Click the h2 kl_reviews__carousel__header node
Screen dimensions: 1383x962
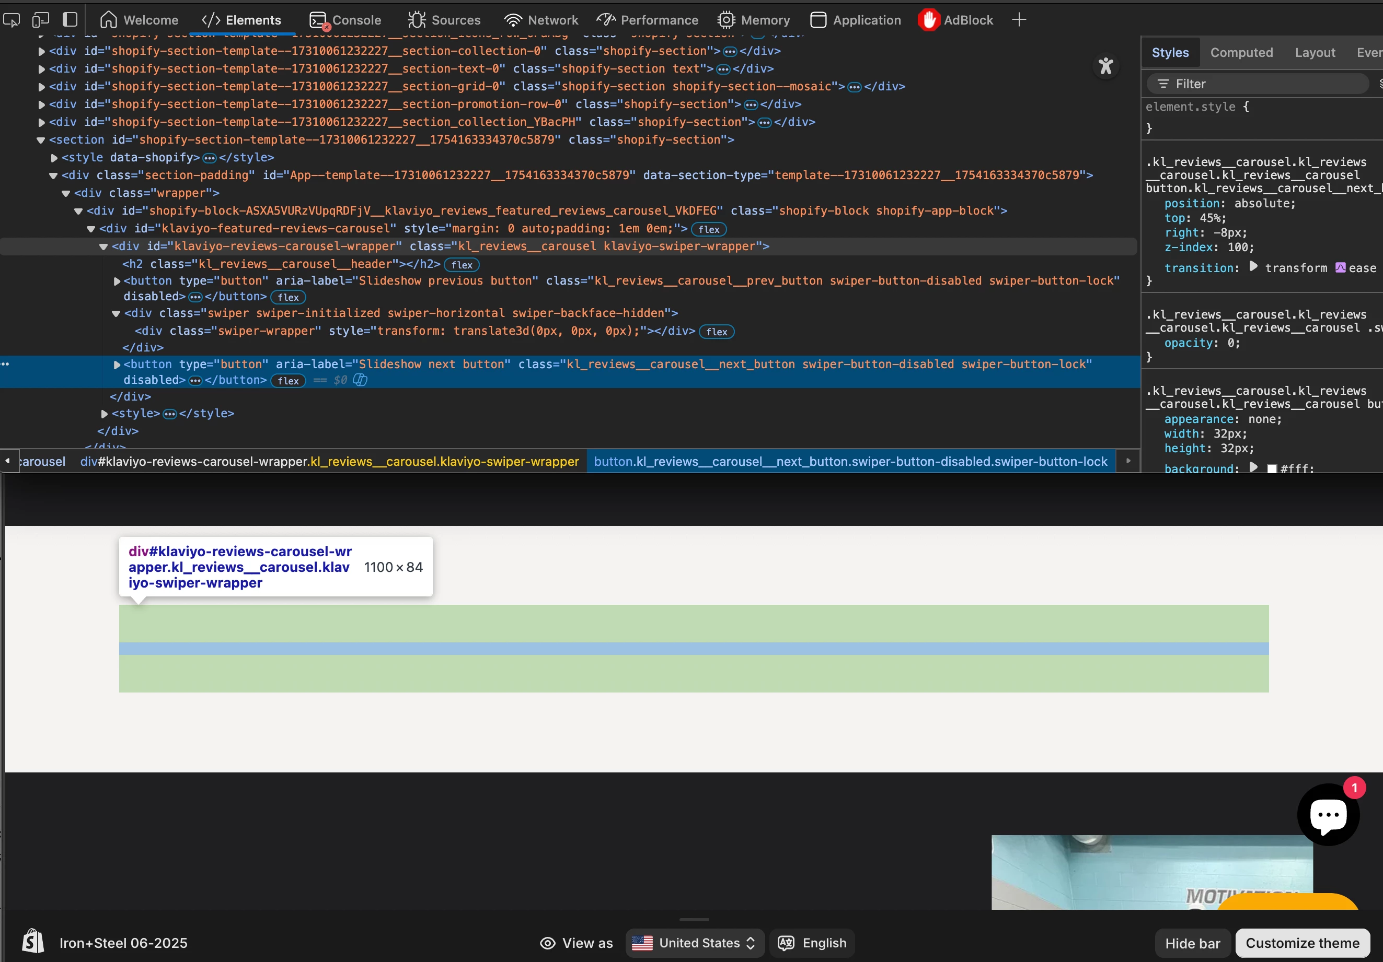tap(281, 264)
